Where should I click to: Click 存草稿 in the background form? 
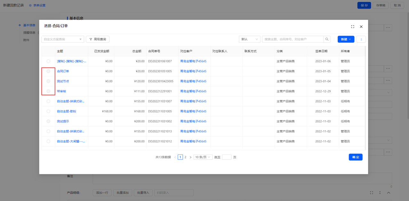pyautogui.click(x=381, y=5)
